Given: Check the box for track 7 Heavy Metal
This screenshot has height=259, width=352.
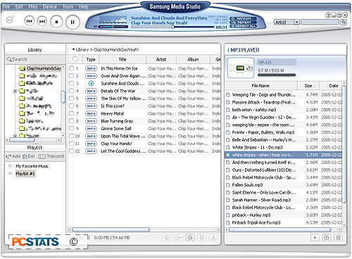Looking at the screenshot, I should point(72,113).
